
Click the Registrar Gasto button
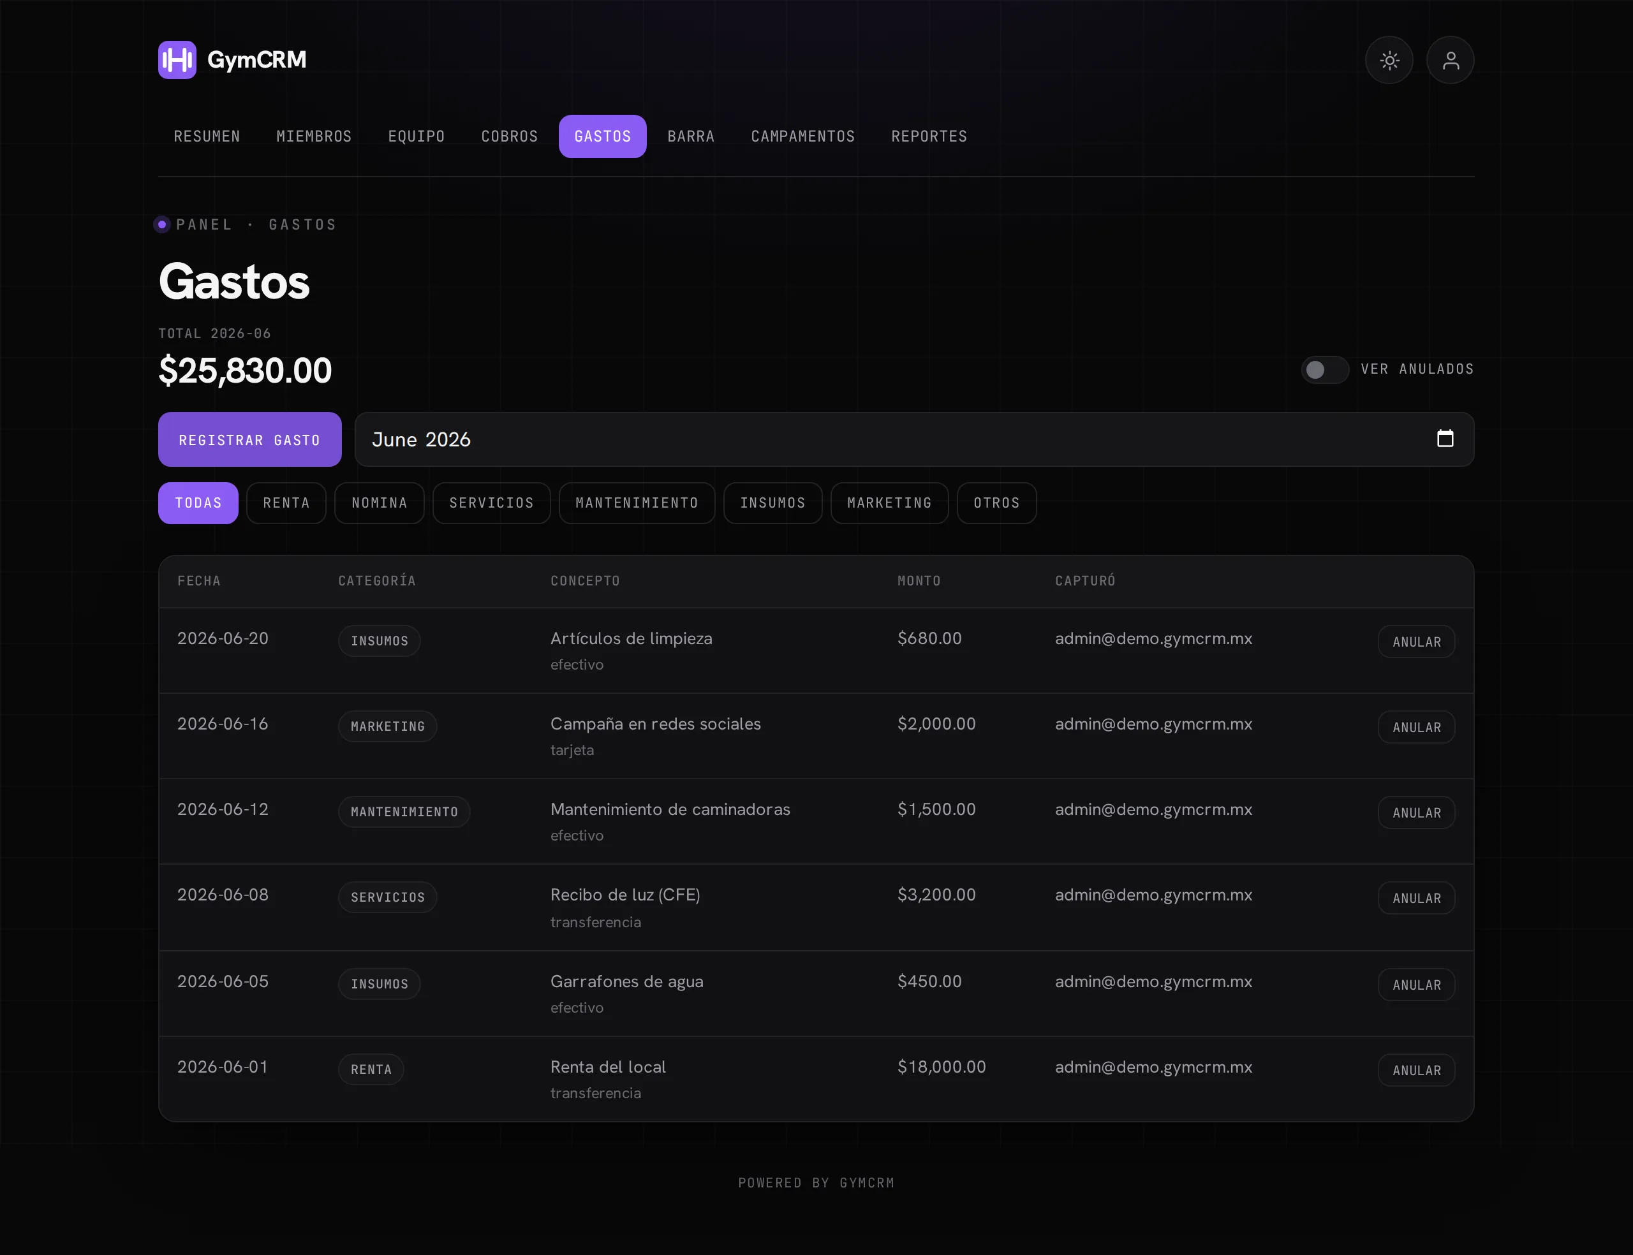pyautogui.click(x=249, y=439)
